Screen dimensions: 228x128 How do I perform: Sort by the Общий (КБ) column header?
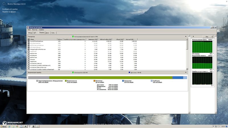pos(118,39)
